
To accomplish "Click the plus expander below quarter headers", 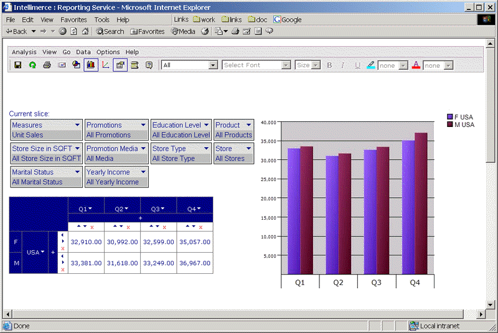I will (141, 218).
